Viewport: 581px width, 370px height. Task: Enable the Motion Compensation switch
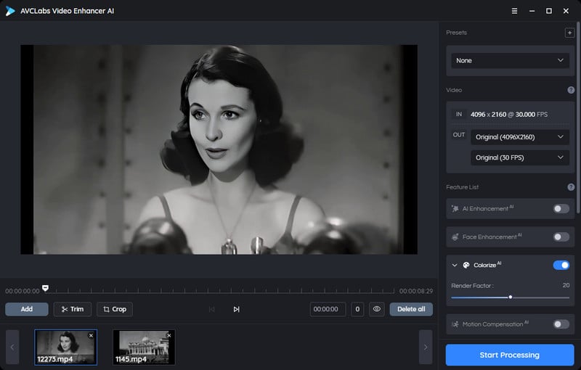coord(561,324)
